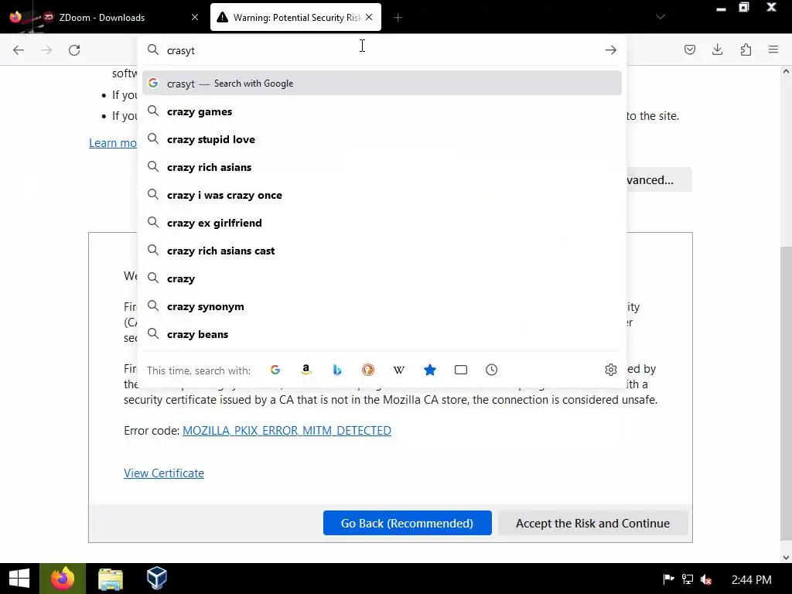Open the Firefox application menu

tap(773, 49)
